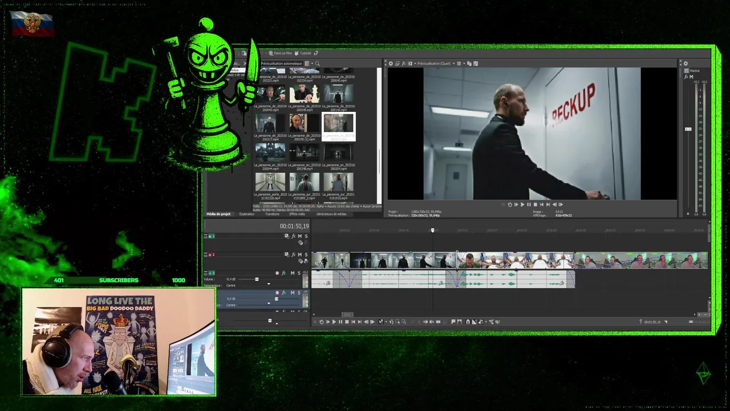Toggle external monitor preview icon

click(x=397, y=63)
